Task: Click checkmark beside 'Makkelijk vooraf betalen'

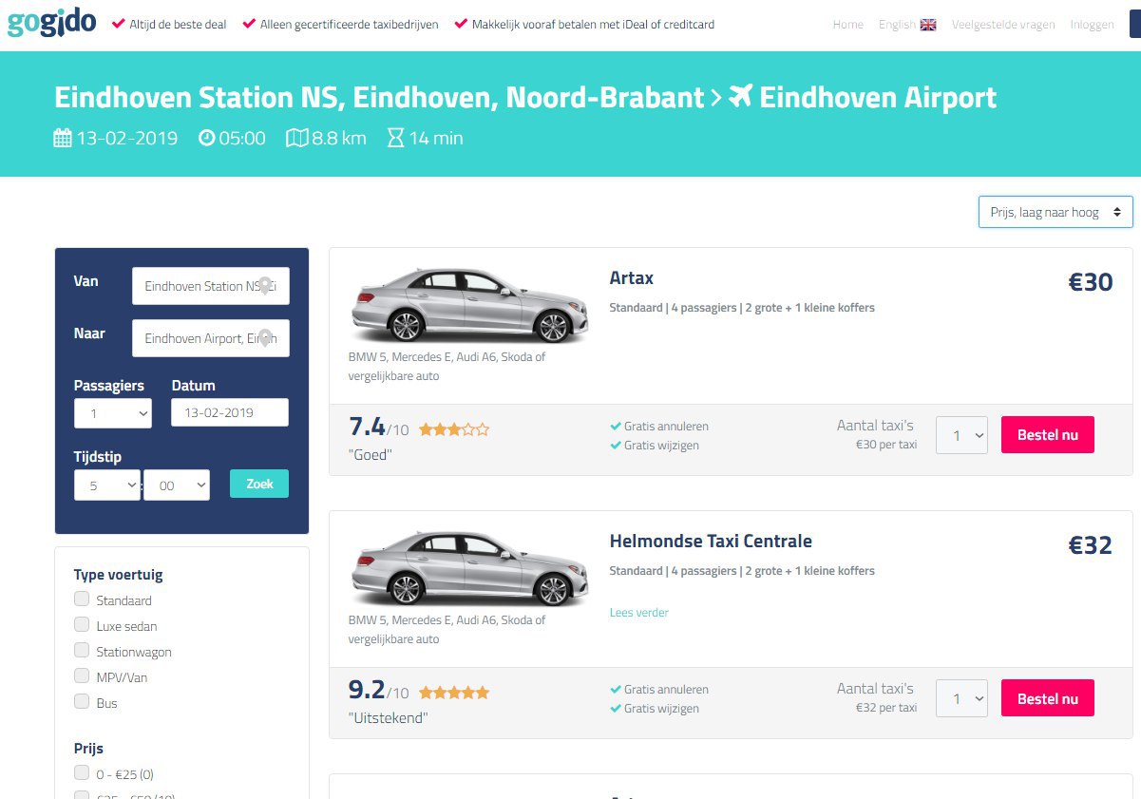Action: tap(461, 24)
